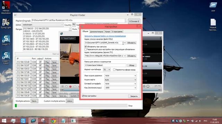Click the Vasat Explore back label in video
Image resolution: width=222 pixels, height=124 pixels.
[68, 38]
